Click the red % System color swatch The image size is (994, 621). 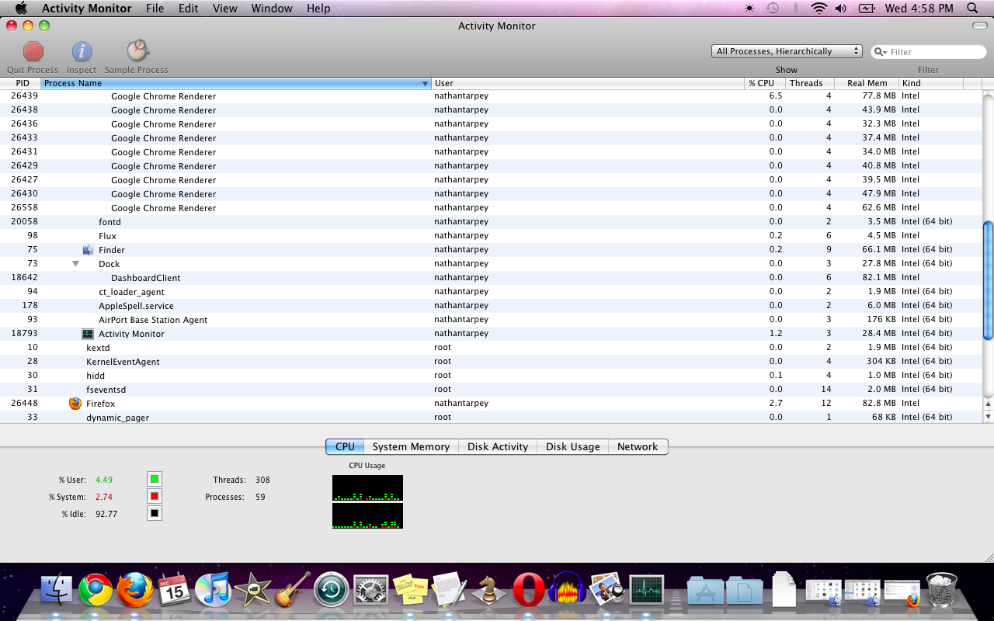tap(155, 496)
